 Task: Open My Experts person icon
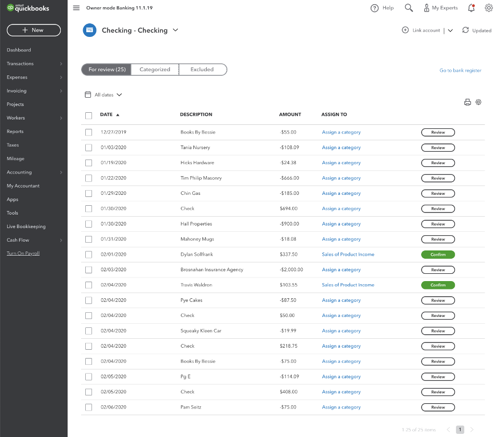click(427, 8)
